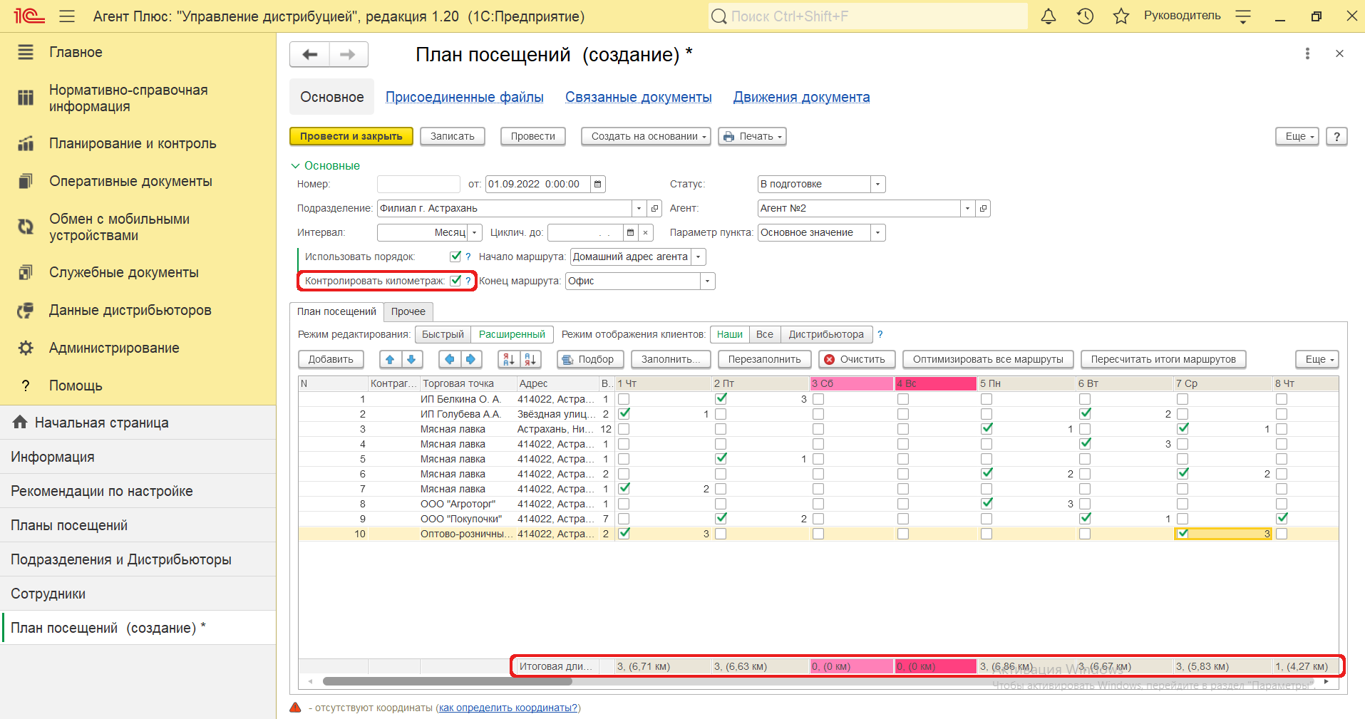The image size is (1365, 719).
Task: Select Быстрый editing mode
Action: coord(443,334)
